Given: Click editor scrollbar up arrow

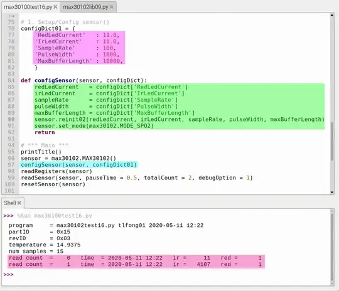Looking at the screenshot, I should (x=332, y=15).
